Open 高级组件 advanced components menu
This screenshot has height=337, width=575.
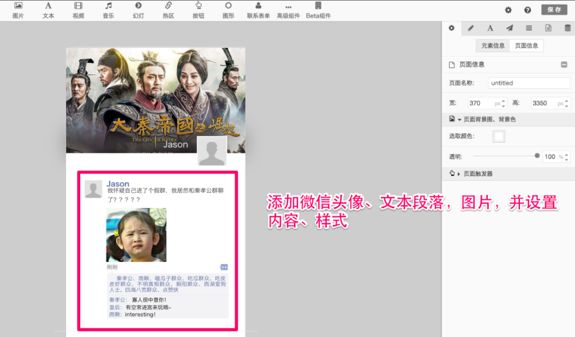[288, 10]
